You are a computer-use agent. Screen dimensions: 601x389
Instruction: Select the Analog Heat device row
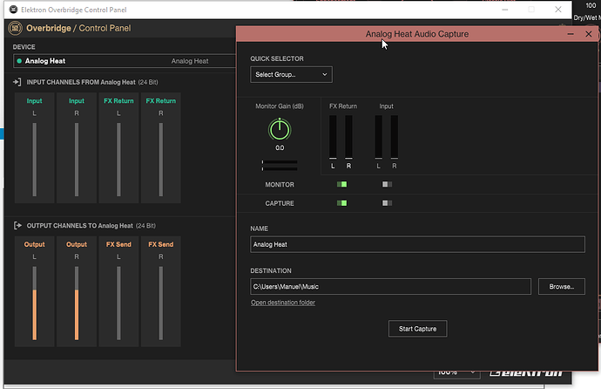click(125, 61)
